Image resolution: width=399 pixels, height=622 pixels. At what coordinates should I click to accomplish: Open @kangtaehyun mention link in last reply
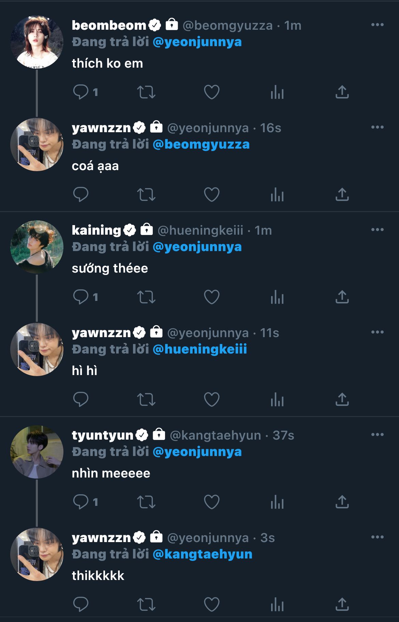tap(203, 554)
